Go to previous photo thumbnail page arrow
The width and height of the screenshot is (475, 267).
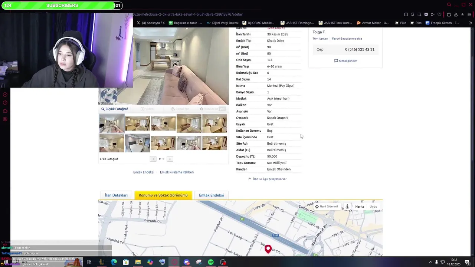coord(153,159)
